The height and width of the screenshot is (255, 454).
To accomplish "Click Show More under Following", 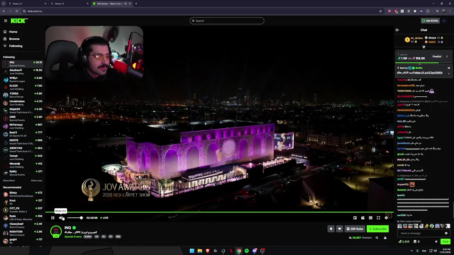I will click(9, 181).
